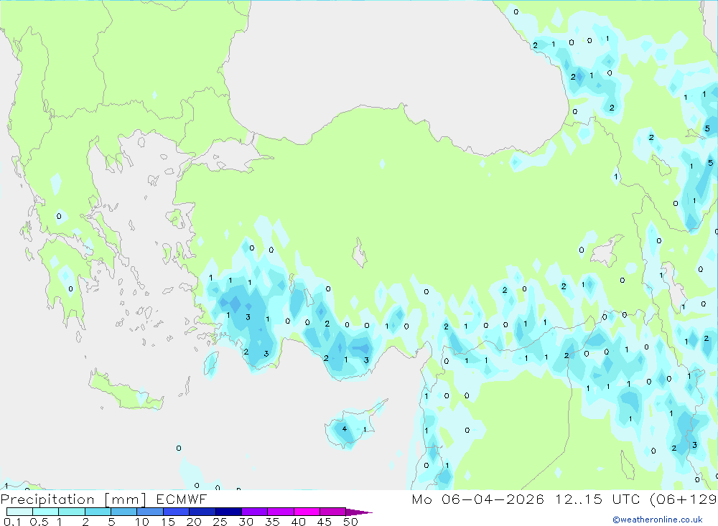718x526 pixels.
Task: Click the 0.1–0.5 mm lightest cyan legend swatch
Action: (x=19, y=512)
